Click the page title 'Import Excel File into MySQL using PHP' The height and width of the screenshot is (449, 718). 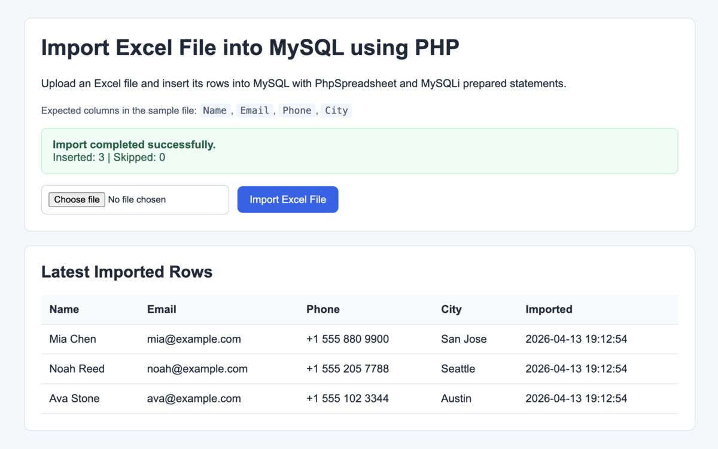click(x=250, y=48)
